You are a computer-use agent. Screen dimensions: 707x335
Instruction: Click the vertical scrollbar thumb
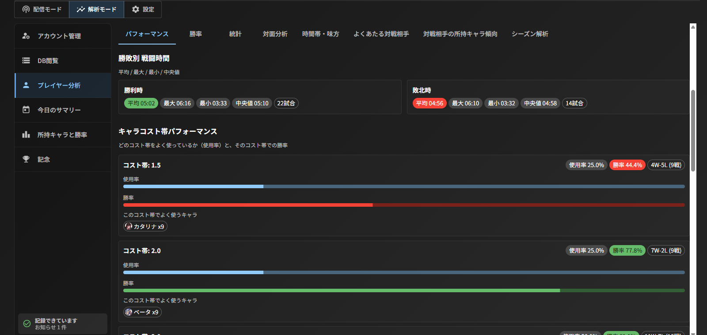pos(693,130)
